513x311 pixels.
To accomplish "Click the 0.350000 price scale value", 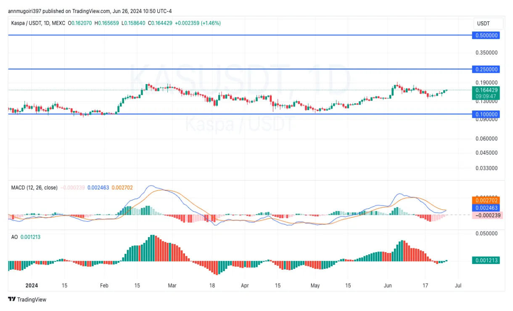I will [x=486, y=53].
